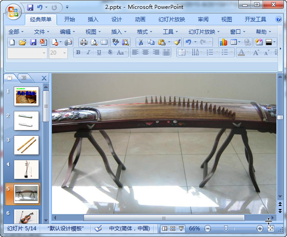Save using Quick Access toolbar icon

[30, 8]
